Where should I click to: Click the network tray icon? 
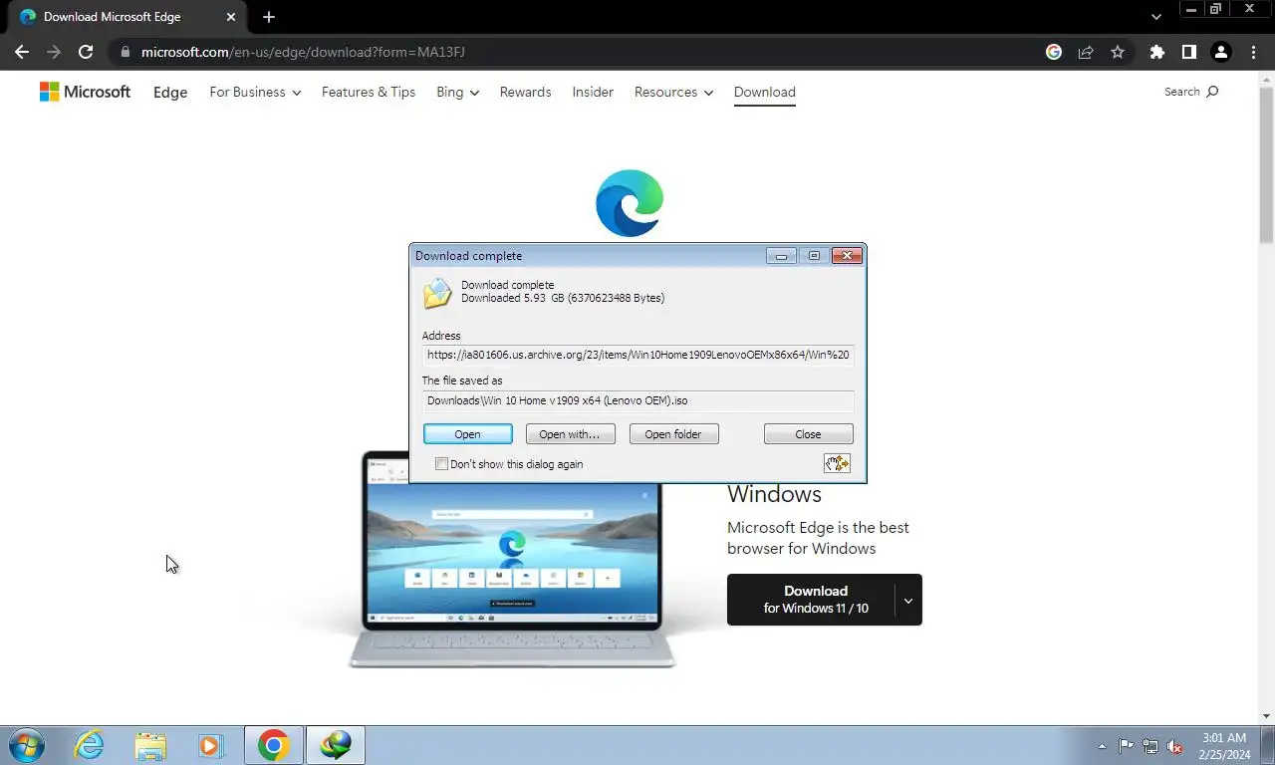[1150, 746]
